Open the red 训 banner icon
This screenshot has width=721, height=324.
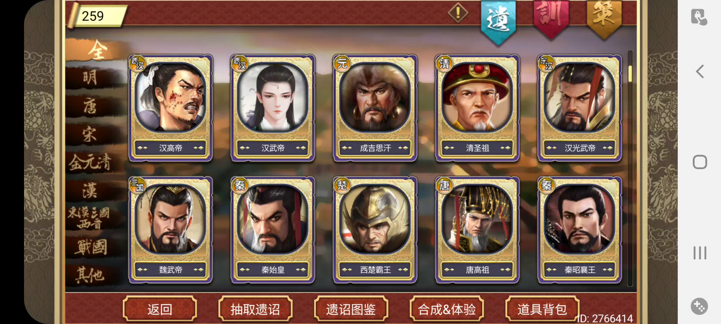551,19
